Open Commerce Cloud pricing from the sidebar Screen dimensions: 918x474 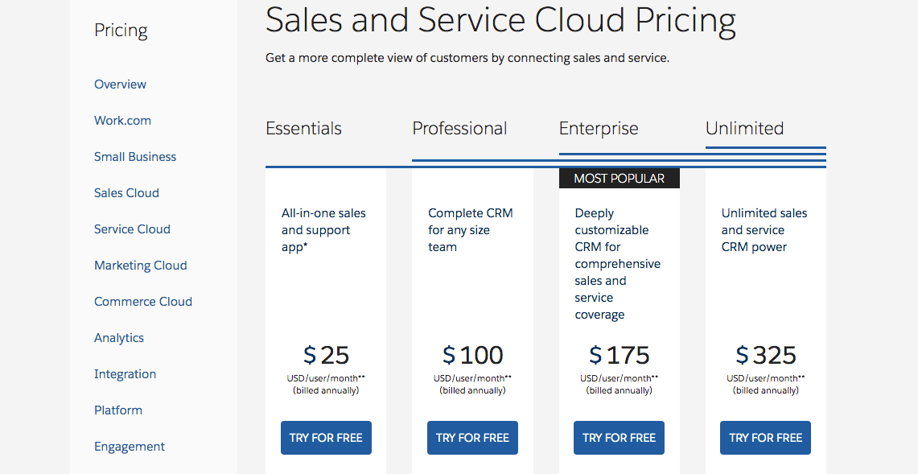tap(143, 302)
